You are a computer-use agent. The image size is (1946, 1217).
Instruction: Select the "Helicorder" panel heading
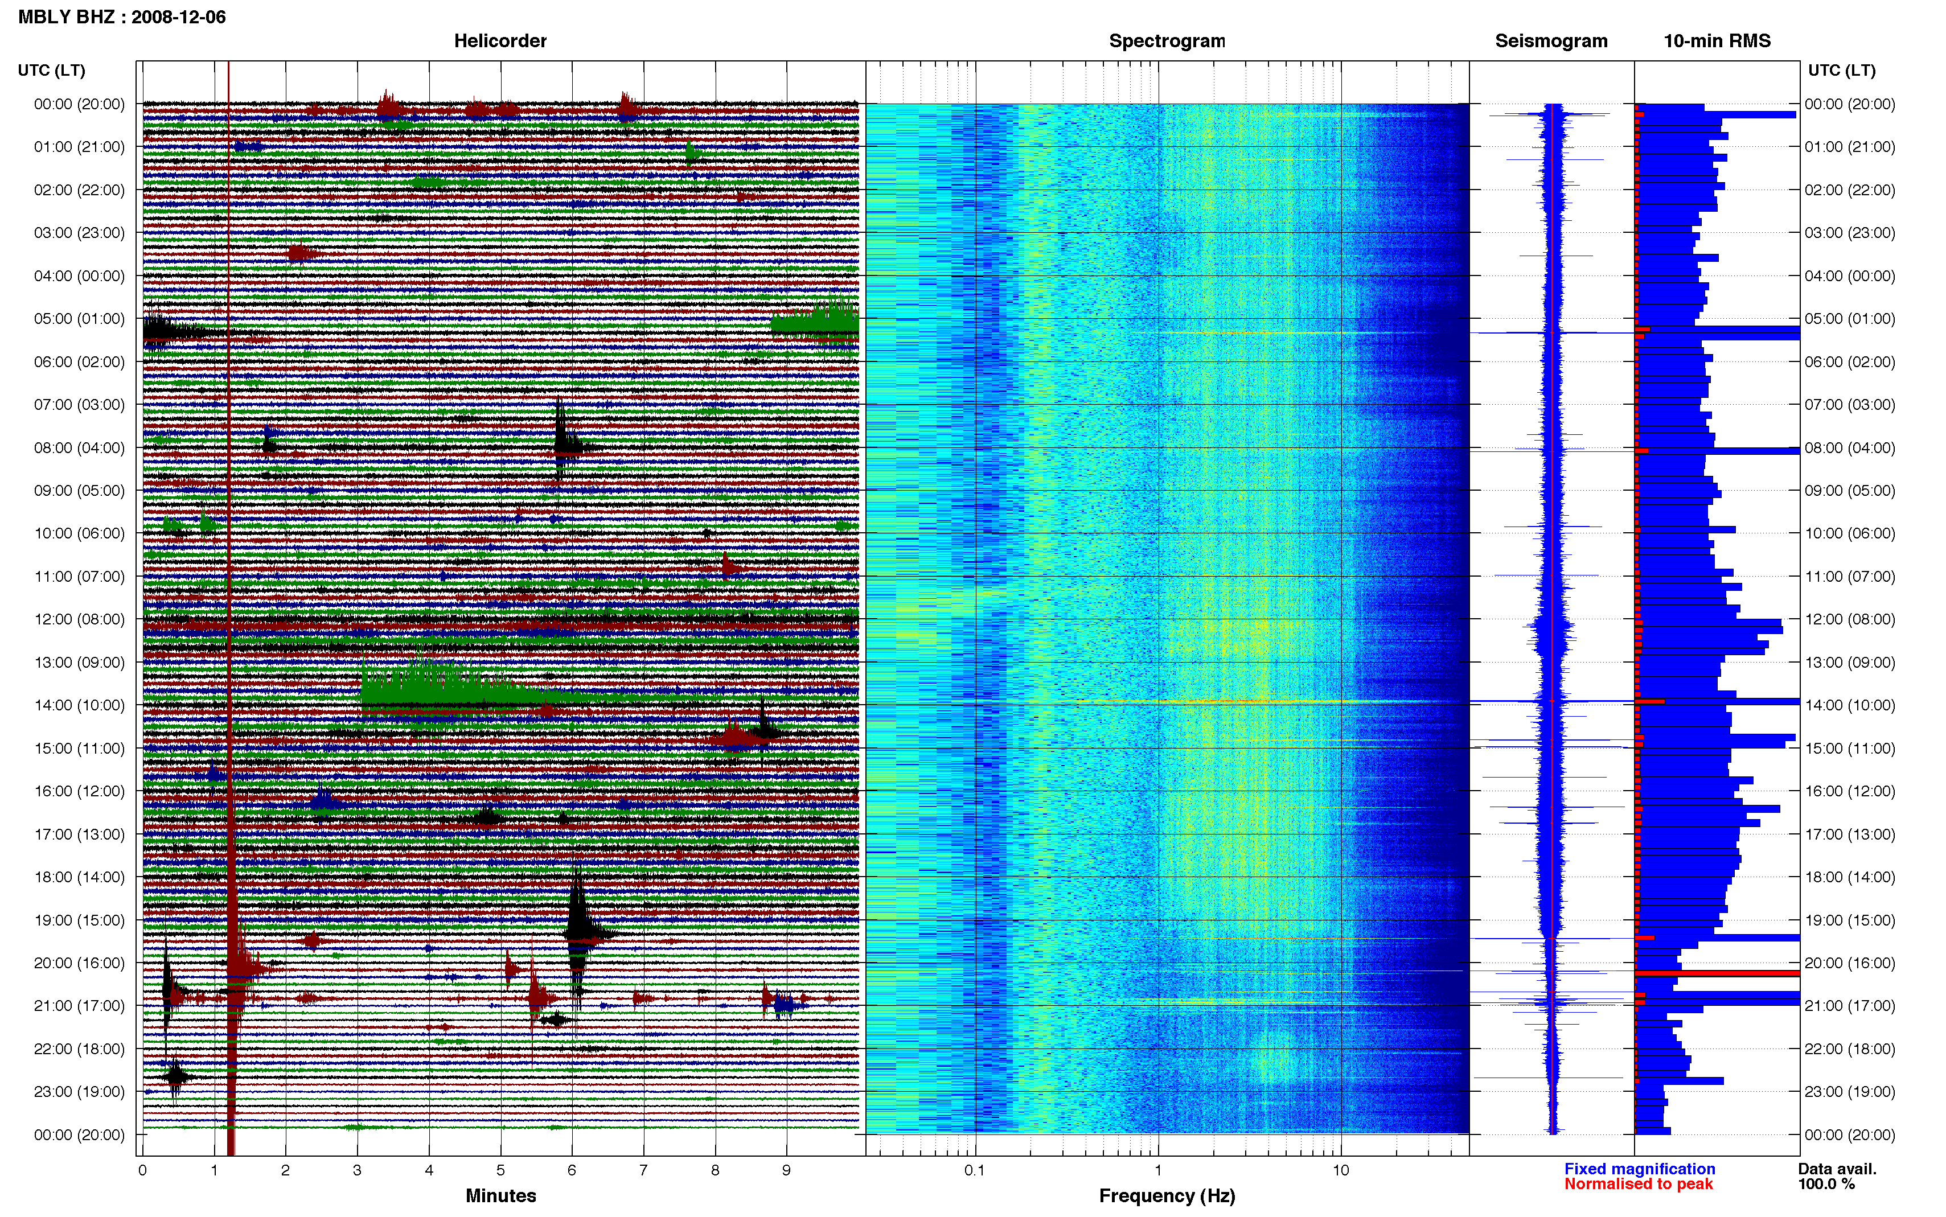(500, 41)
